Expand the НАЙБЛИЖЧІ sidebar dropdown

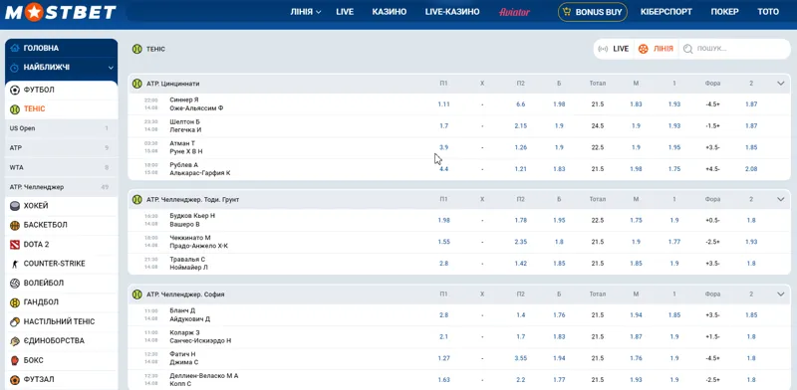[111, 68]
